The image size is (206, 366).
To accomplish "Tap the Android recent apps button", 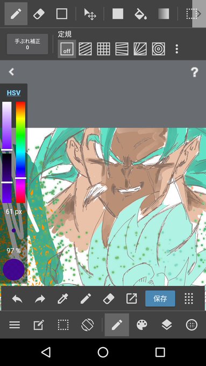I will [x=160, y=352].
